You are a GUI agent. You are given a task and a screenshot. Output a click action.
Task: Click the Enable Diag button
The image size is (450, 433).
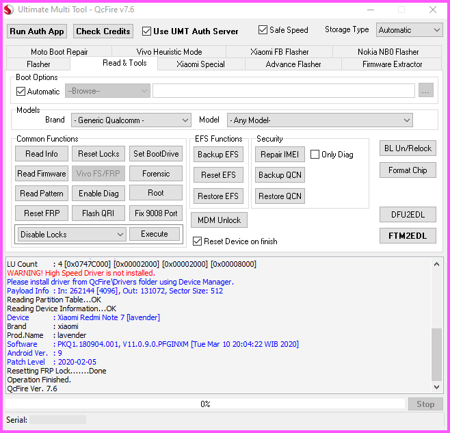(x=98, y=193)
